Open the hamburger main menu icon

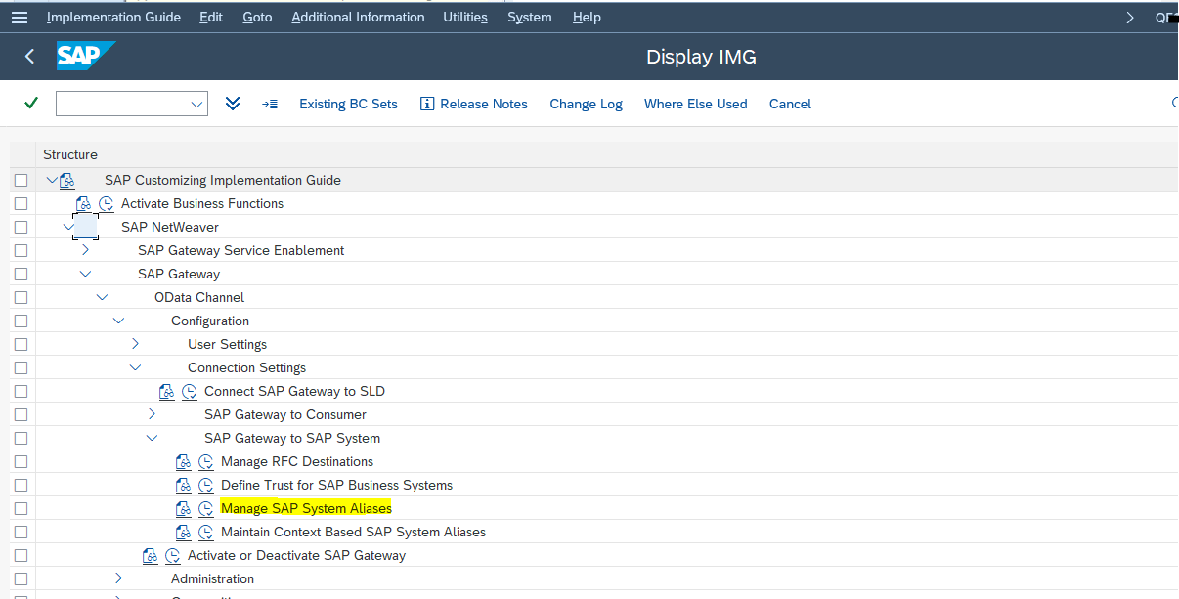coord(20,17)
